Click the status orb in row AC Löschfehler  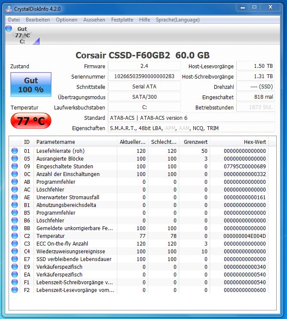(15, 189)
